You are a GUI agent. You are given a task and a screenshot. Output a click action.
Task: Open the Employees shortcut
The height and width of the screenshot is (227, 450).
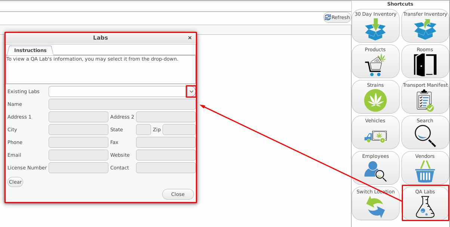[x=375, y=168]
